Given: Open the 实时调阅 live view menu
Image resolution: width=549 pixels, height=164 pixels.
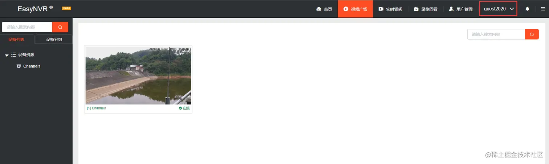Looking at the screenshot, I should [x=390, y=9].
